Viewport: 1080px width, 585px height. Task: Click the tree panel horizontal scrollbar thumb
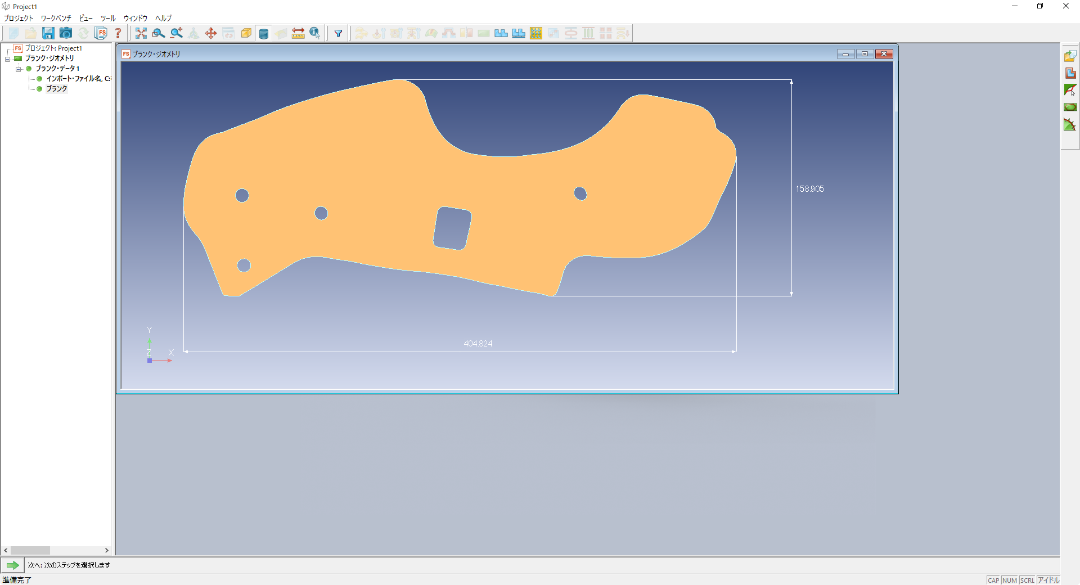(x=30, y=550)
